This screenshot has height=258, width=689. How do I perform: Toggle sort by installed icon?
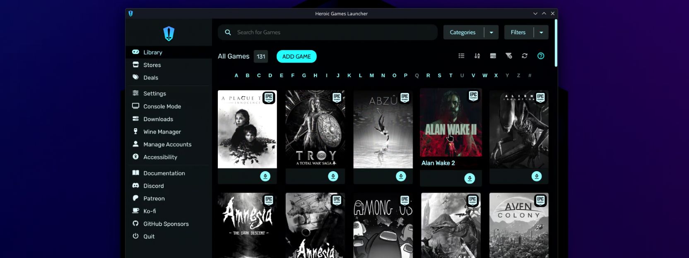click(493, 56)
